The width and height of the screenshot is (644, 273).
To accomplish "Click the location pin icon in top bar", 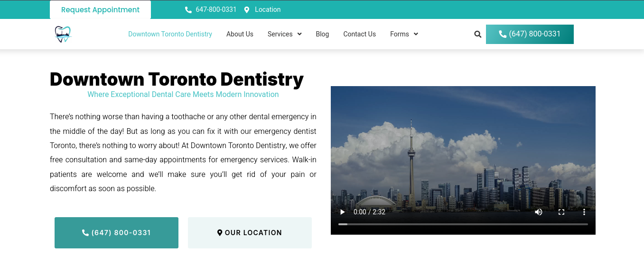I will coord(247,10).
